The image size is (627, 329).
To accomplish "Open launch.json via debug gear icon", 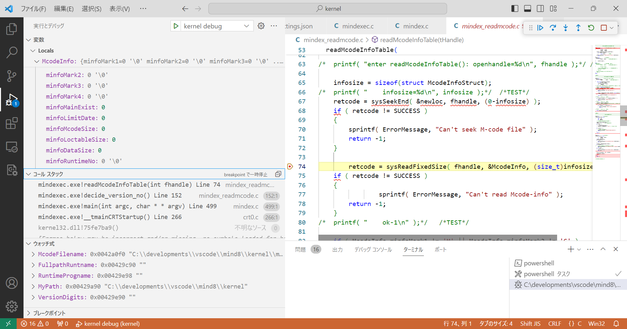I will tap(261, 26).
